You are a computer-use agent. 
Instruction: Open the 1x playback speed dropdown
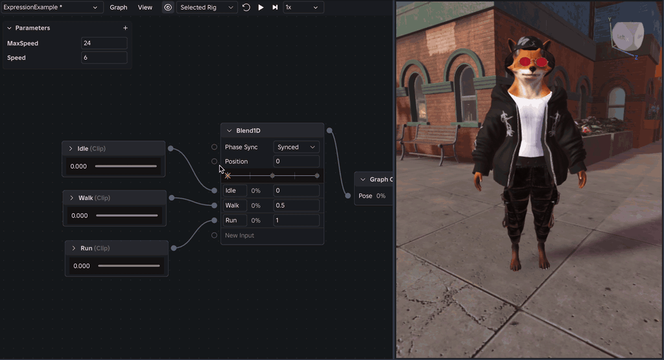(302, 7)
